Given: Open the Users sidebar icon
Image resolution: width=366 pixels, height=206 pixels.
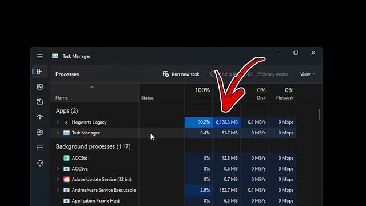Looking at the screenshot, I should pyautogui.click(x=40, y=132).
